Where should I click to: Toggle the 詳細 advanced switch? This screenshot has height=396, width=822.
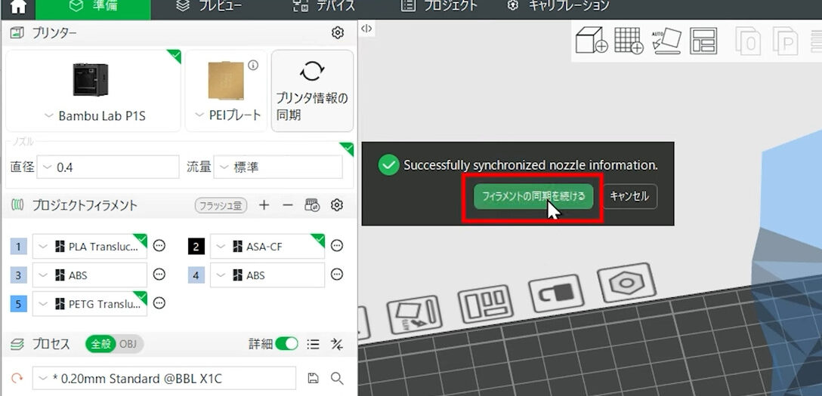coord(287,344)
